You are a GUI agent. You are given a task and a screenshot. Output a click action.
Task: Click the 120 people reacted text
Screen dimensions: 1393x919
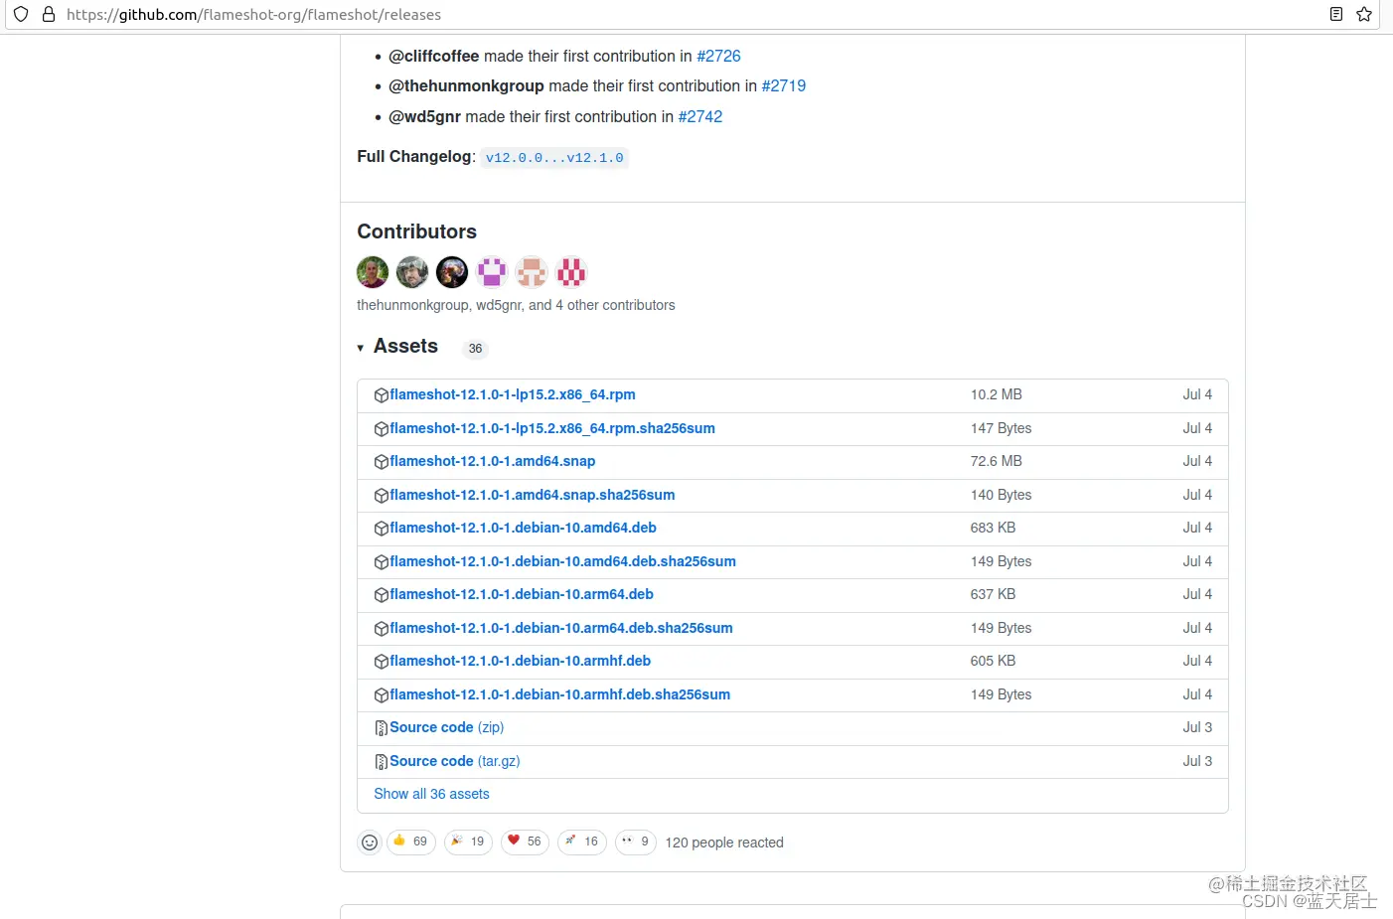[x=724, y=843]
